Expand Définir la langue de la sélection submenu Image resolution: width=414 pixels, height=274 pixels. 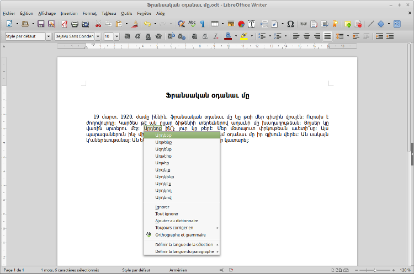182,244
